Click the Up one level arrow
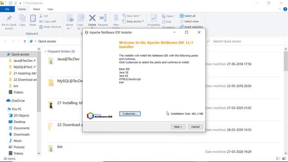 pyautogui.click(x=25, y=41)
